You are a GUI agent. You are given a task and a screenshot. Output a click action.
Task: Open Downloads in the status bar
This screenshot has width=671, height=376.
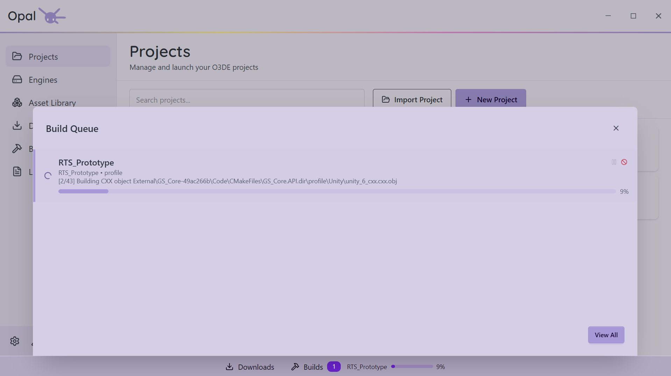pos(250,367)
